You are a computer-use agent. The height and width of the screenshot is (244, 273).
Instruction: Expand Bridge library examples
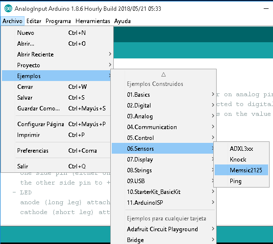tap(163, 240)
